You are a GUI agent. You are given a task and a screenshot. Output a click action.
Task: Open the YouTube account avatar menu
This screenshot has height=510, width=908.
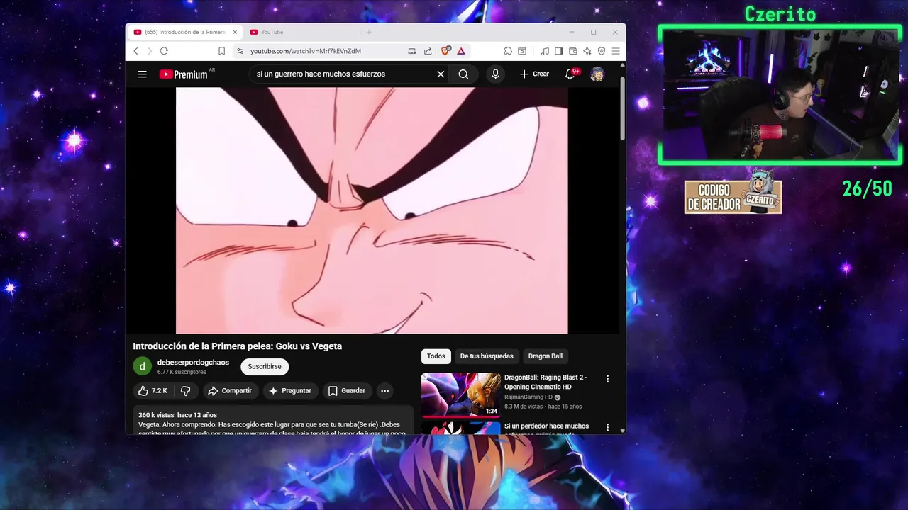pos(597,74)
